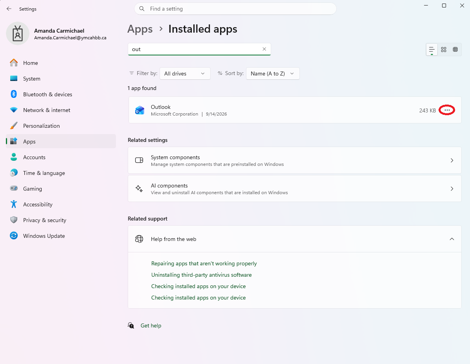Click the '1 app found' text
The image size is (470, 364).
142,88
